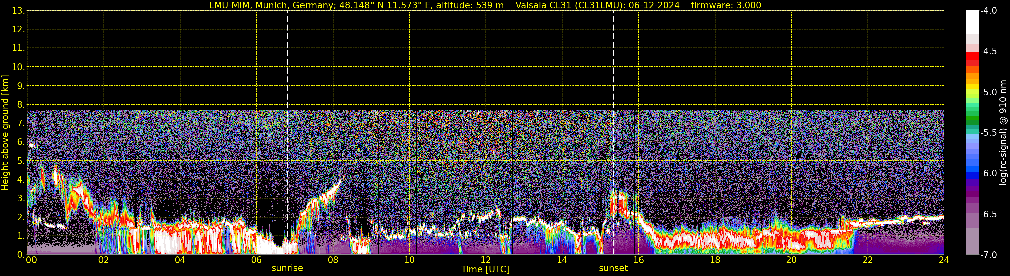Click the -6.0 colorbar tick label
The image size is (1010, 276).
(988, 173)
